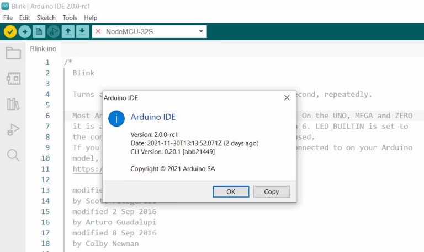
Task: Open the Search sidebar panel
Action: (x=13, y=155)
